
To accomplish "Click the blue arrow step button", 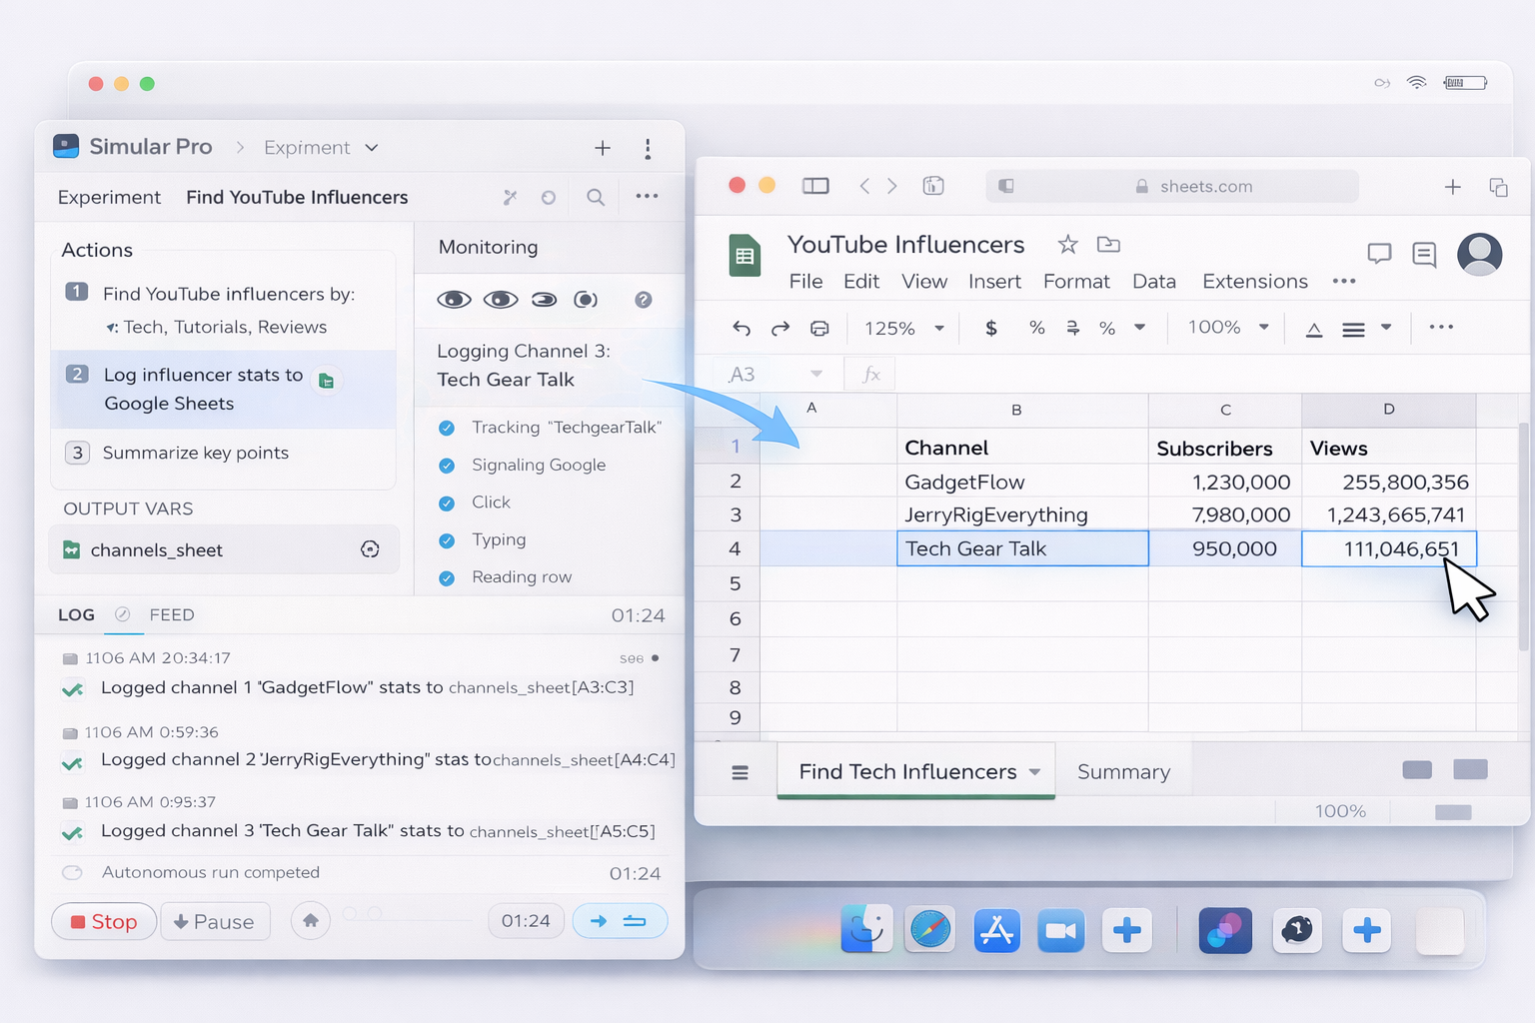I will [x=620, y=920].
